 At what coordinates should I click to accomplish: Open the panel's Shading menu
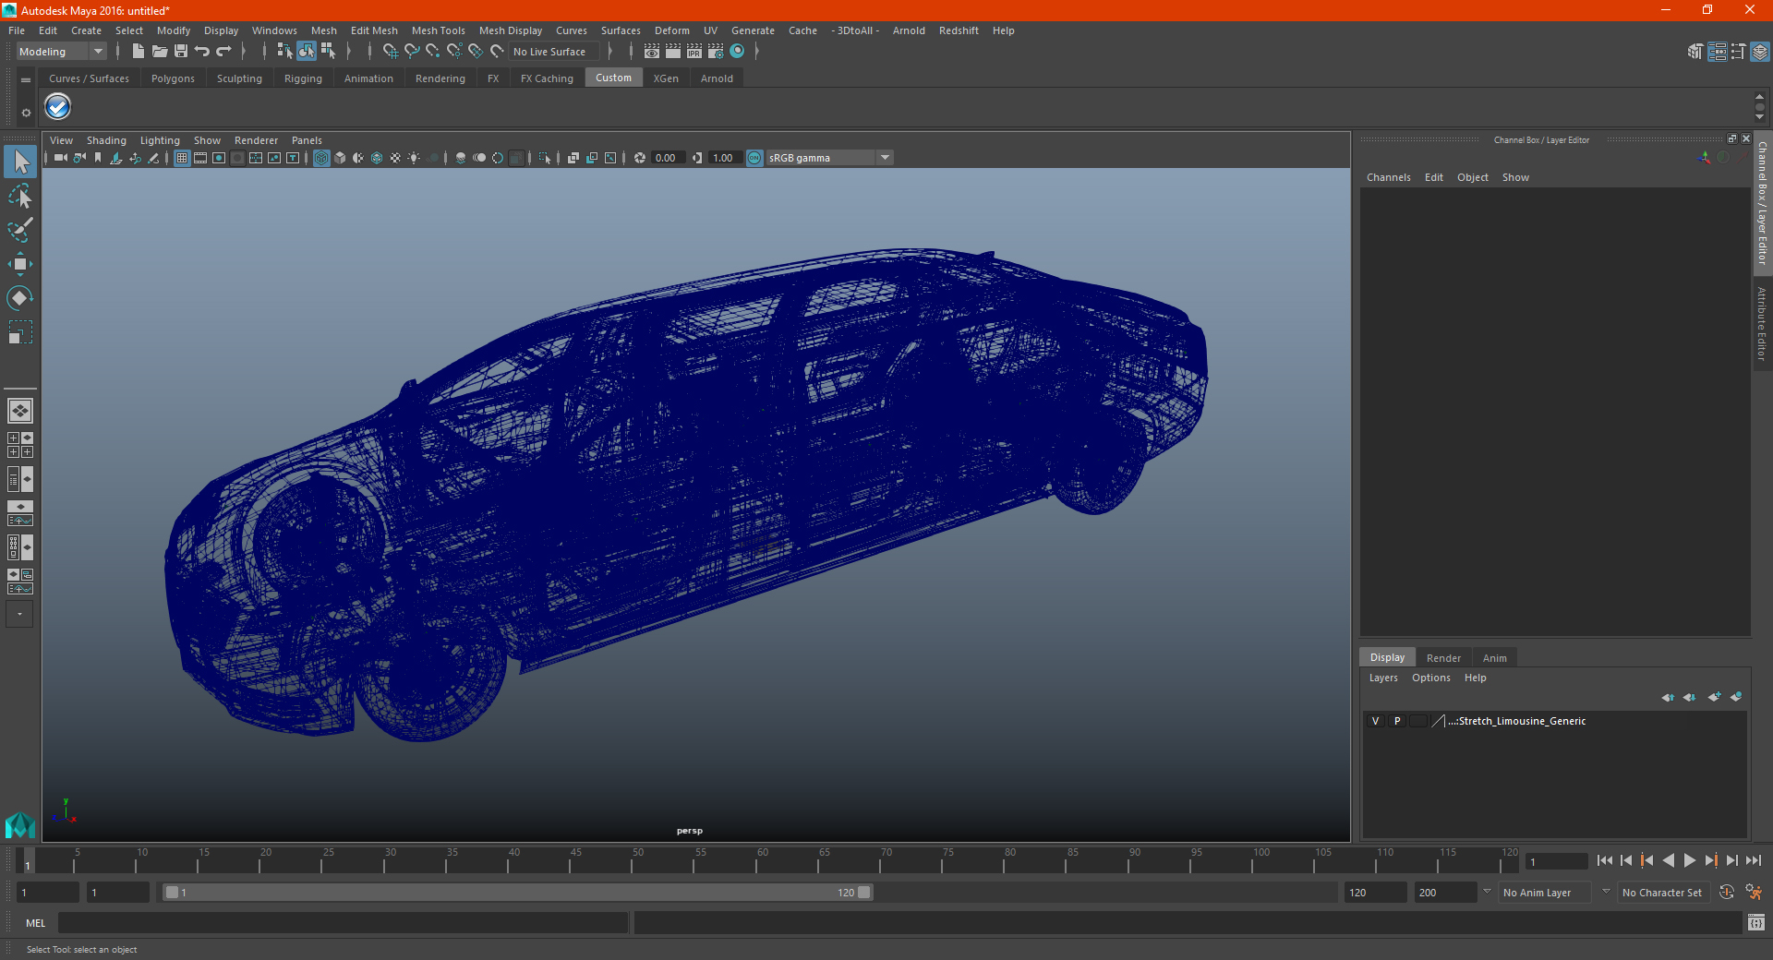point(106,140)
